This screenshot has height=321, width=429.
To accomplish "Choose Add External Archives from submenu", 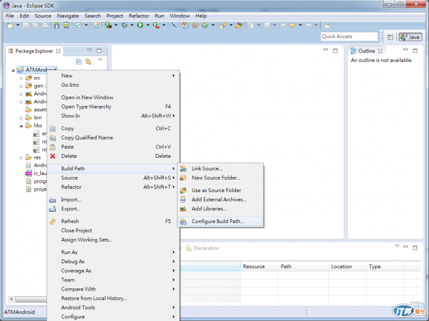I will 220,200.
